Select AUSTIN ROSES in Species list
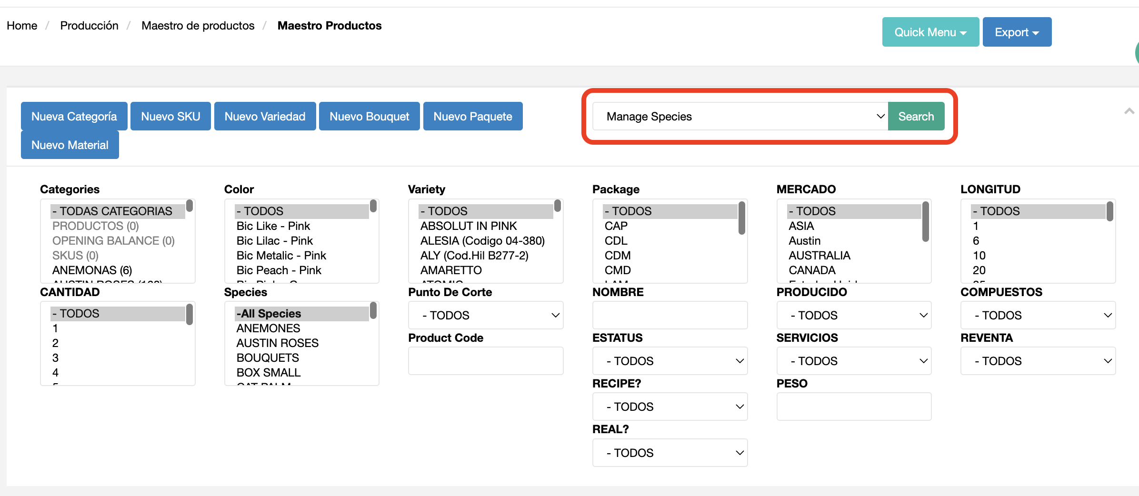The height and width of the screenshot is (496, 1139). pyautogui.click(x=278, y=343)
